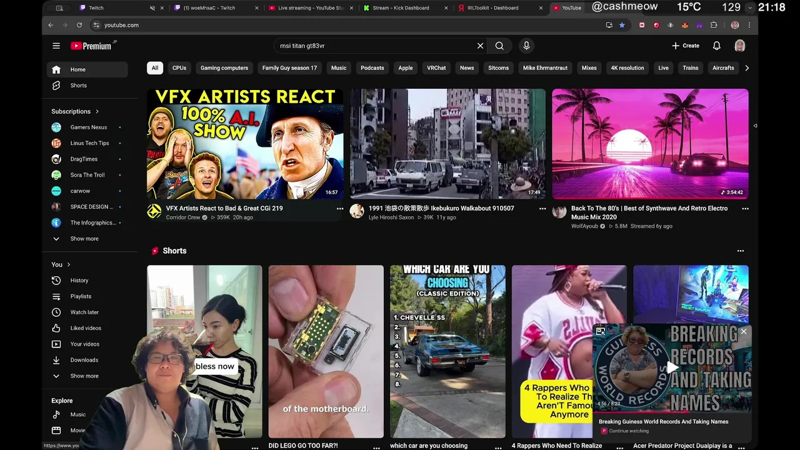Unmute the first Twitch browser tab

click(x=152, y=8)
